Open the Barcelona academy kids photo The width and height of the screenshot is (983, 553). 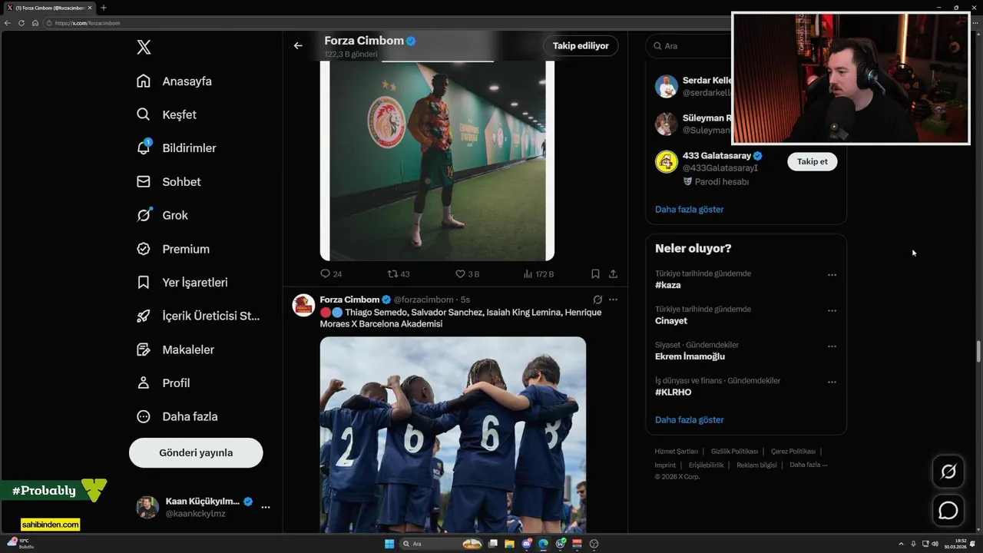point(453,435)
